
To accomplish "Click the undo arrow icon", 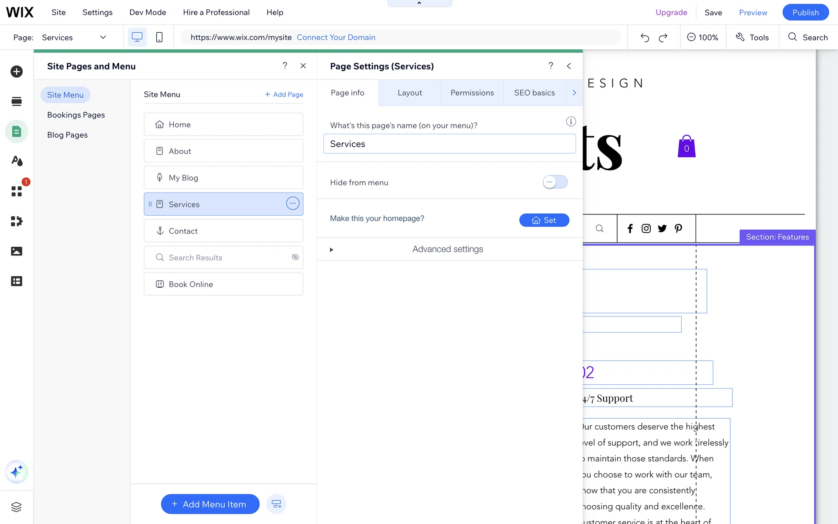I will [x=645, y=38].
